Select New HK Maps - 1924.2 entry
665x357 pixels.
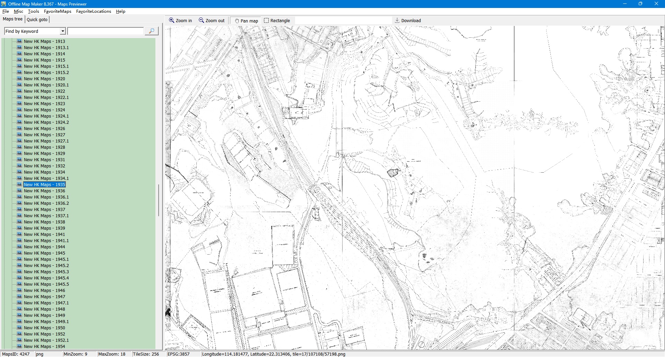pyautogui.click(x=46, y=122)
